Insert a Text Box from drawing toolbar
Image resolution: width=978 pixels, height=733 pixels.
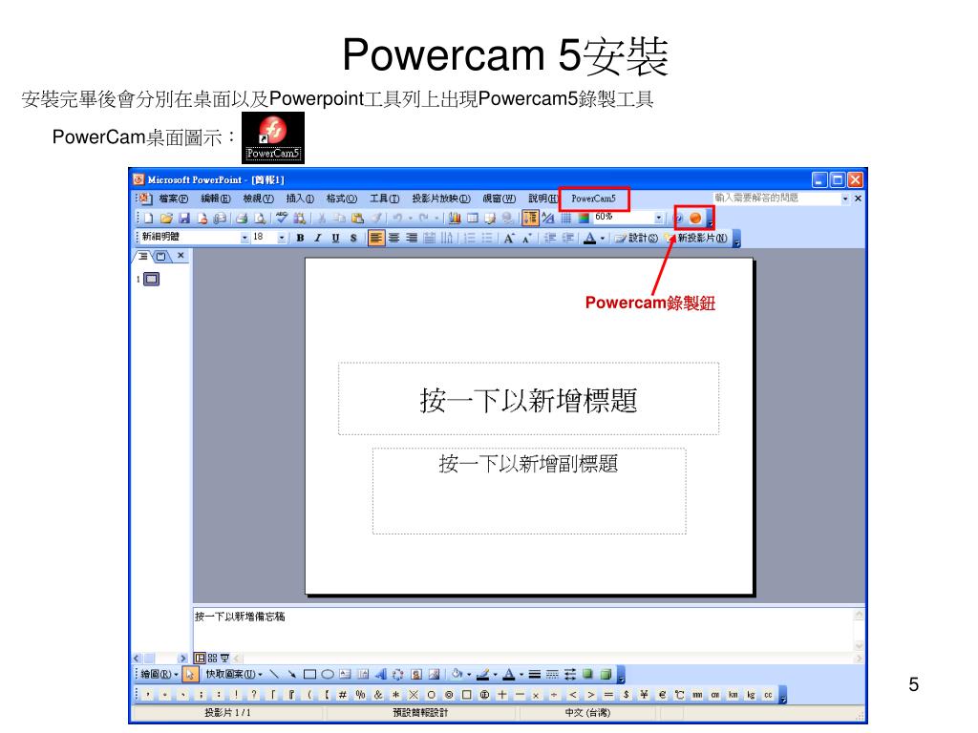pos(346,675)
